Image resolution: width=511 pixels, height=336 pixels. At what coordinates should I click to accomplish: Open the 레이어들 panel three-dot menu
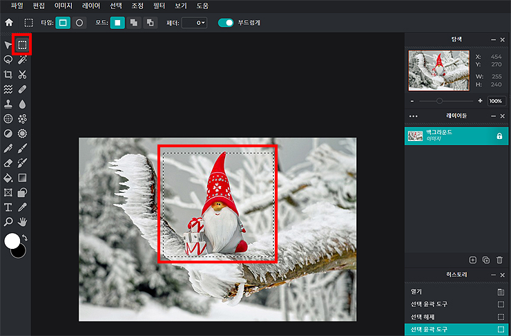click(413, 116)
